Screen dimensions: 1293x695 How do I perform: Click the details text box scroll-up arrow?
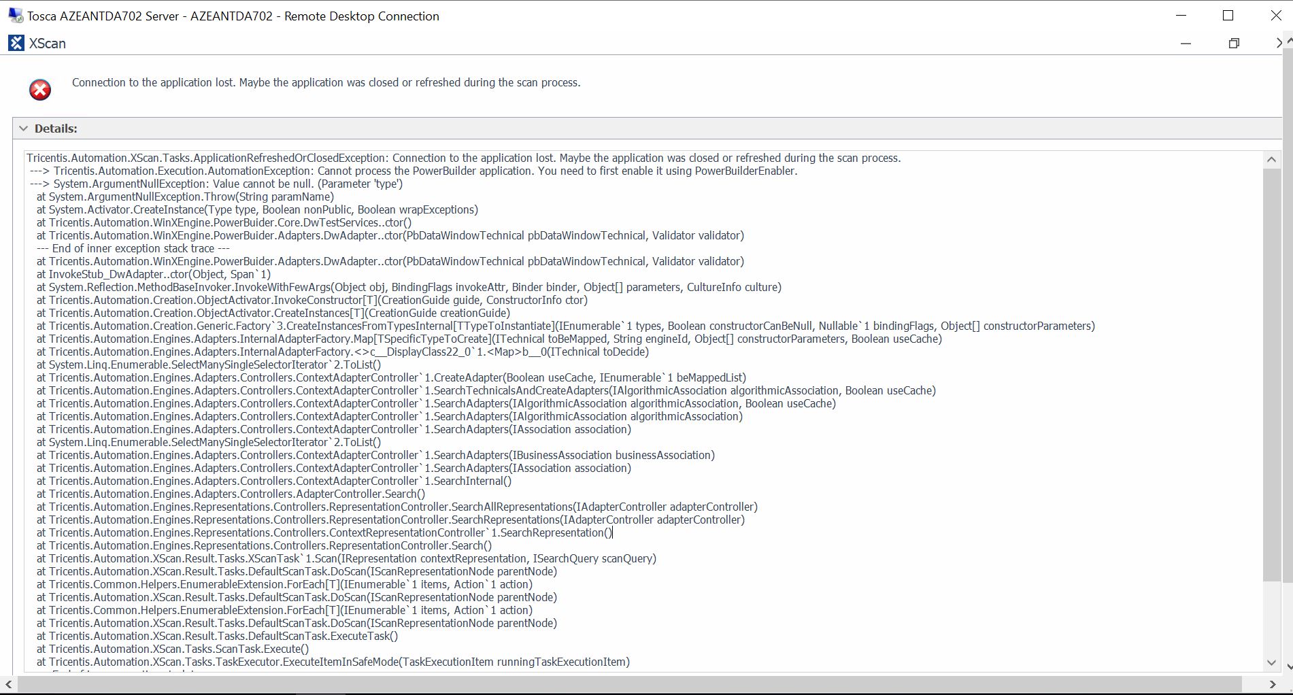pyautogui.click(x=1271, y=160)
